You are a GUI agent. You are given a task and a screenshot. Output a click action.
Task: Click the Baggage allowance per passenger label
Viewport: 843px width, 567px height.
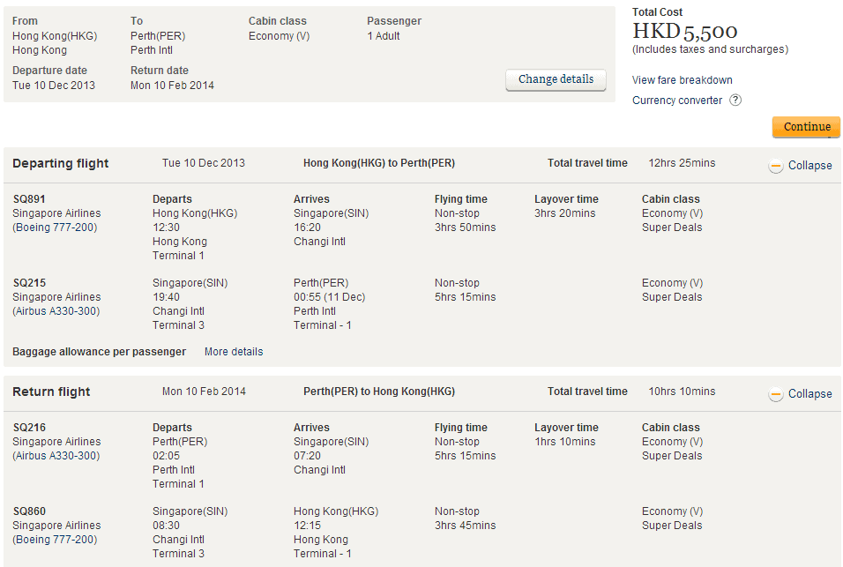99,352
